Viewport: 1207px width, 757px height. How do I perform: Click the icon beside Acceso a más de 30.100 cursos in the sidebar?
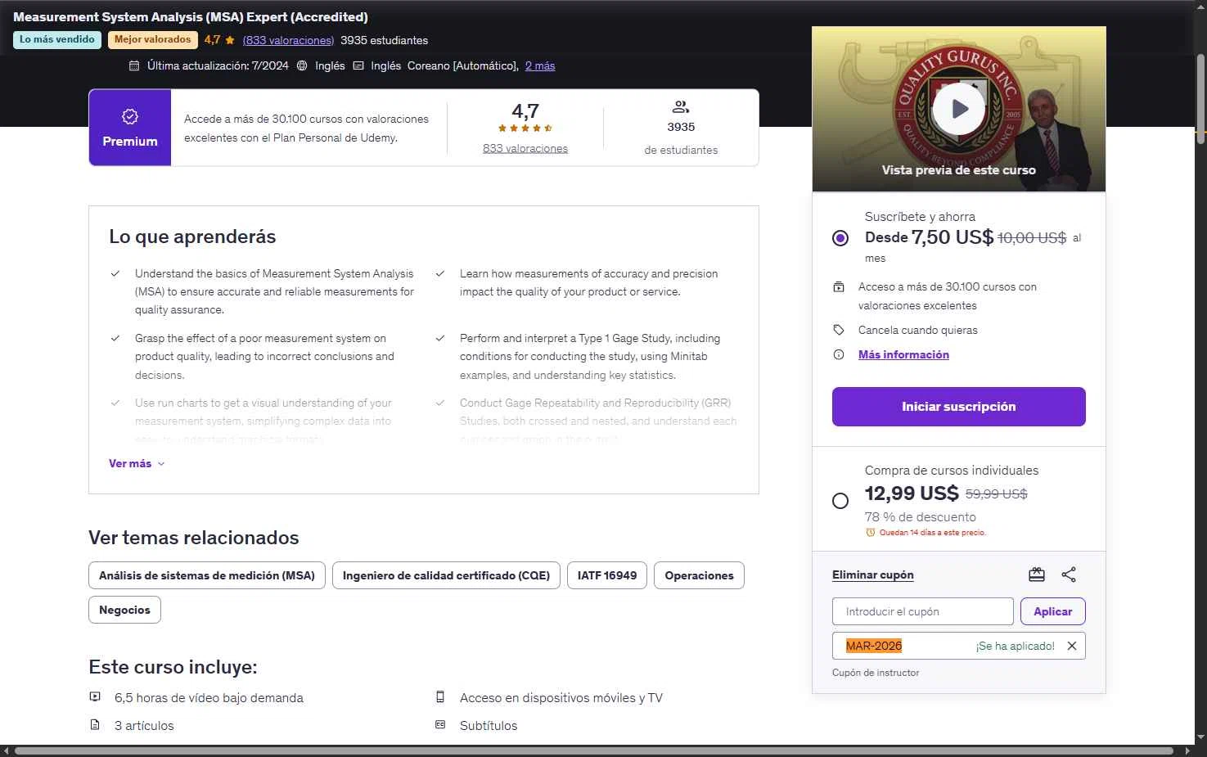839,286
